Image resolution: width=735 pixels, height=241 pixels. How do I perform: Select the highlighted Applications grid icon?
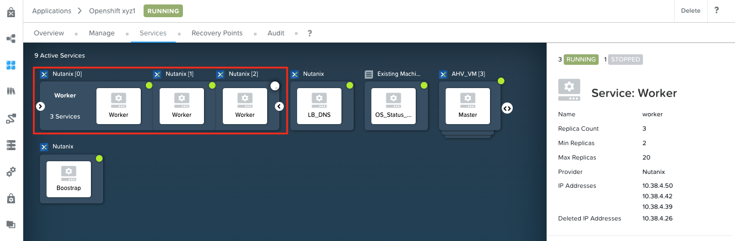(x=11, y=65)
